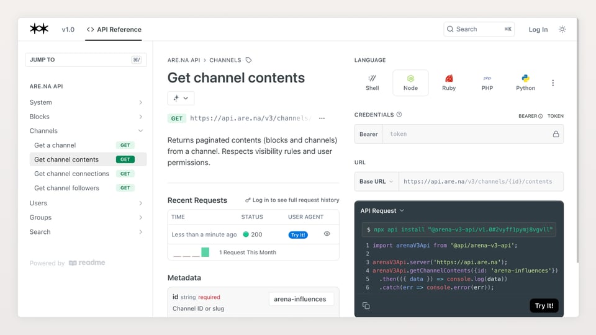This screenshot has height=335, width=596.
Task: Open Get channel connections endpoint
Action: 88,174
